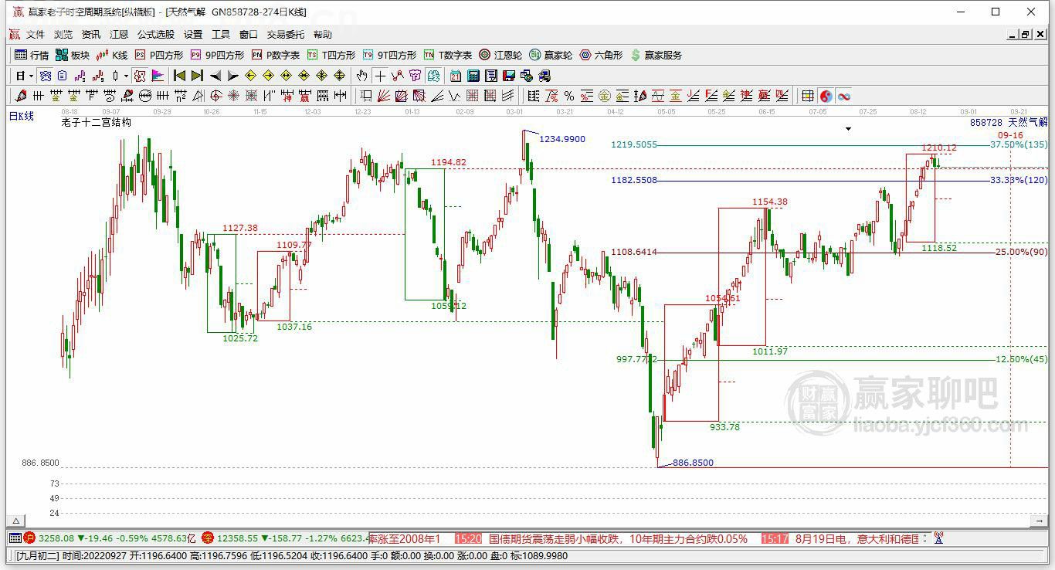This screenshot has height=570, width=1055.
Task: Restore the inner child window
Action: [1026, 35]
